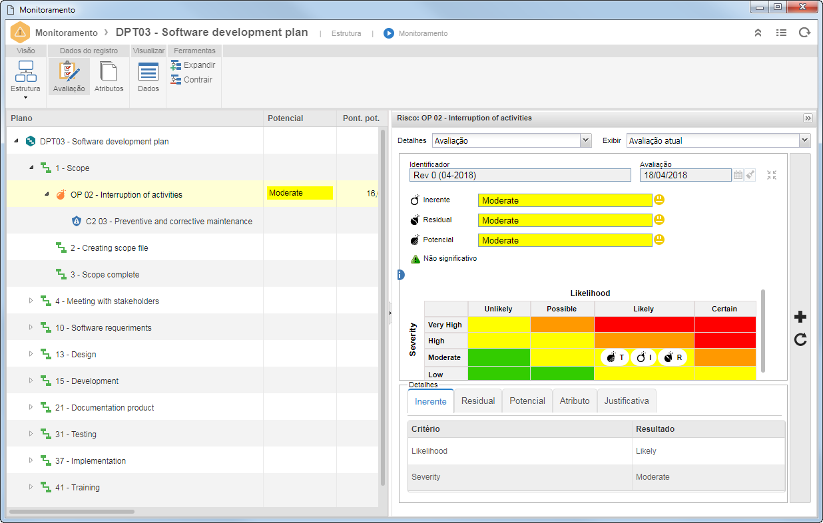The width and height of the screenshot is (823, 523).
Task: Expand the 13 - Design node
Action: pyautogui.click(x=31, y=354)
